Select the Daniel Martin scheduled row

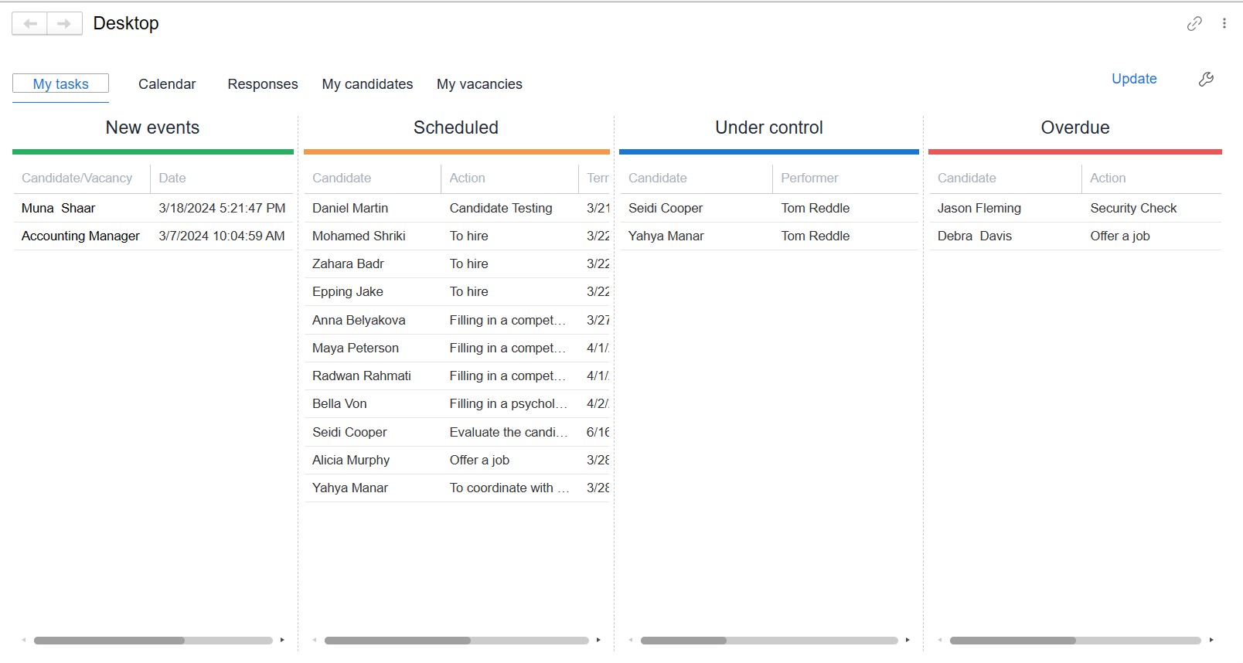(350, 209)
